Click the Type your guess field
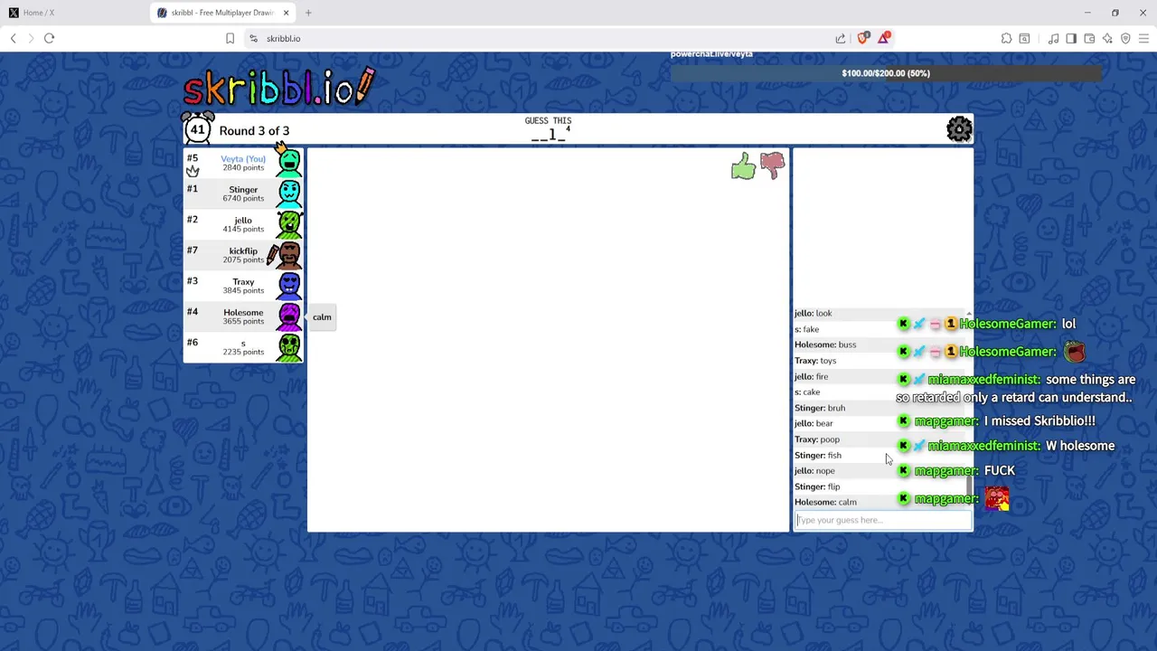 point(883,520)
